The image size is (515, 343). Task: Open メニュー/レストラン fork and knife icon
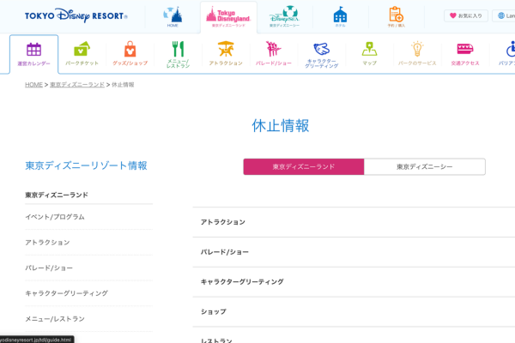(x=178, y=55)
